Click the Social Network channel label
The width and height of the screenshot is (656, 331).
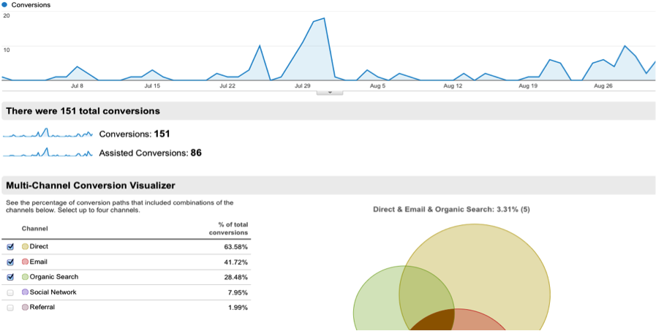[x=53, y=292]
